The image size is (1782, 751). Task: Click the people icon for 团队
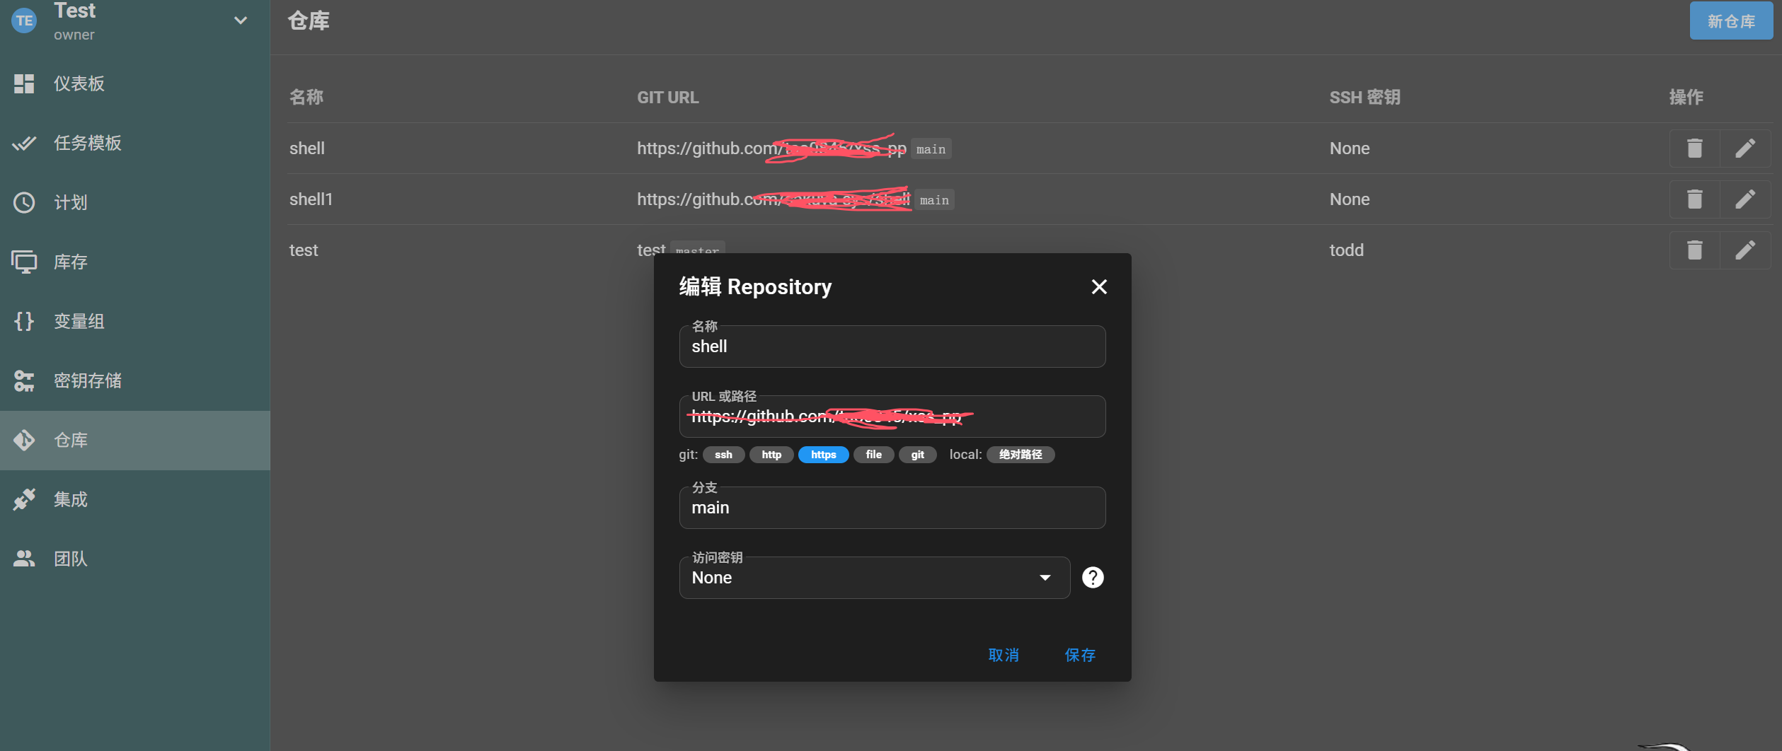click(x=24, y=559)
